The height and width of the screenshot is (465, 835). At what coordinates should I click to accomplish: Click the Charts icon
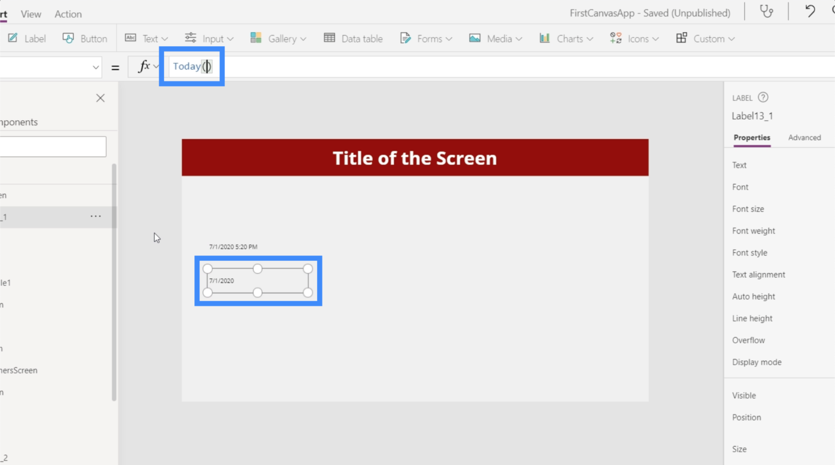(x=545, y=38)
